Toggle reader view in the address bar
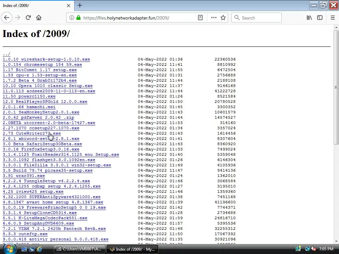The height and width of the screenshot is (254, 339). pyautogui.click(x=200, y=18)
